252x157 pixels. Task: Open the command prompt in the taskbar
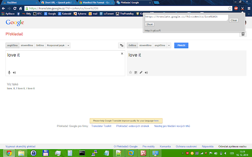pyautogui.click(x=82, y=153)
